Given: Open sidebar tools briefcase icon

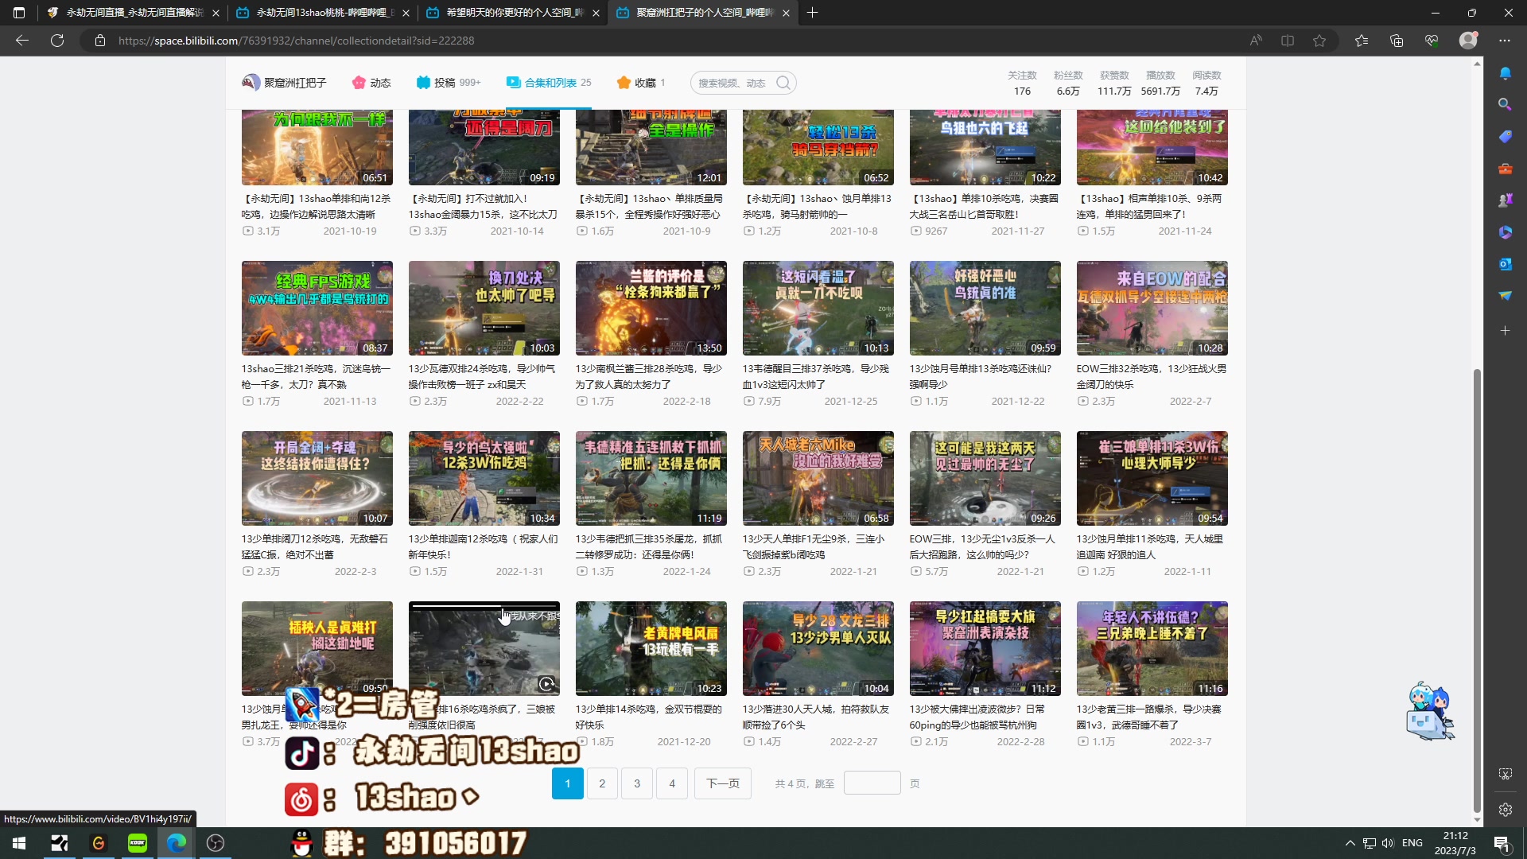Looking at the screenshot, I should 1505,169.
